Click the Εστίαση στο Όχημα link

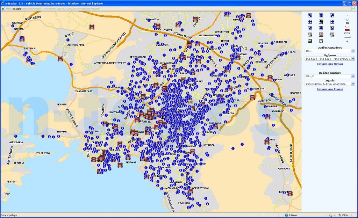pos(330,64)
